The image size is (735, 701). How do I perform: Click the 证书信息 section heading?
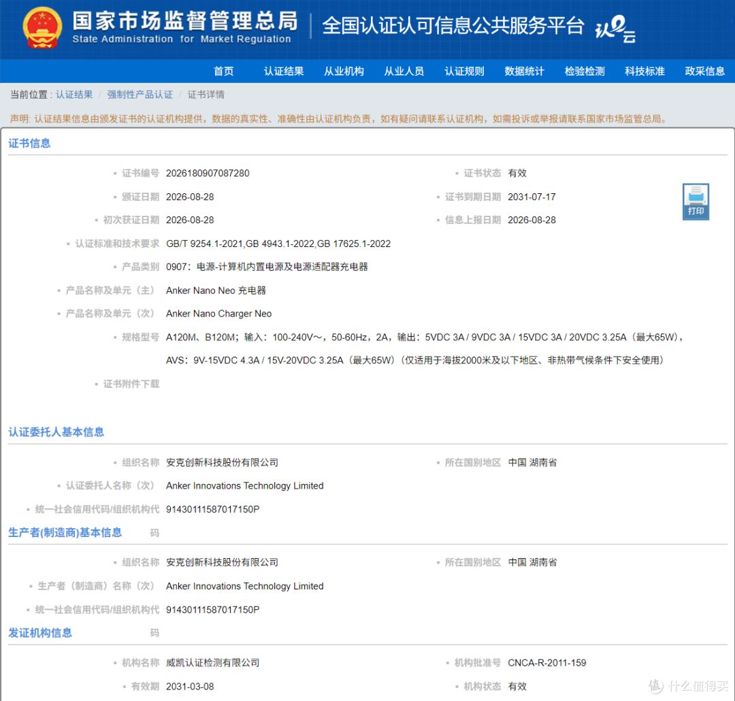(x=29, y=144)
